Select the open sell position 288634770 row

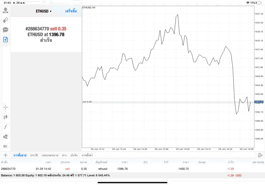[x=124, y=169]
